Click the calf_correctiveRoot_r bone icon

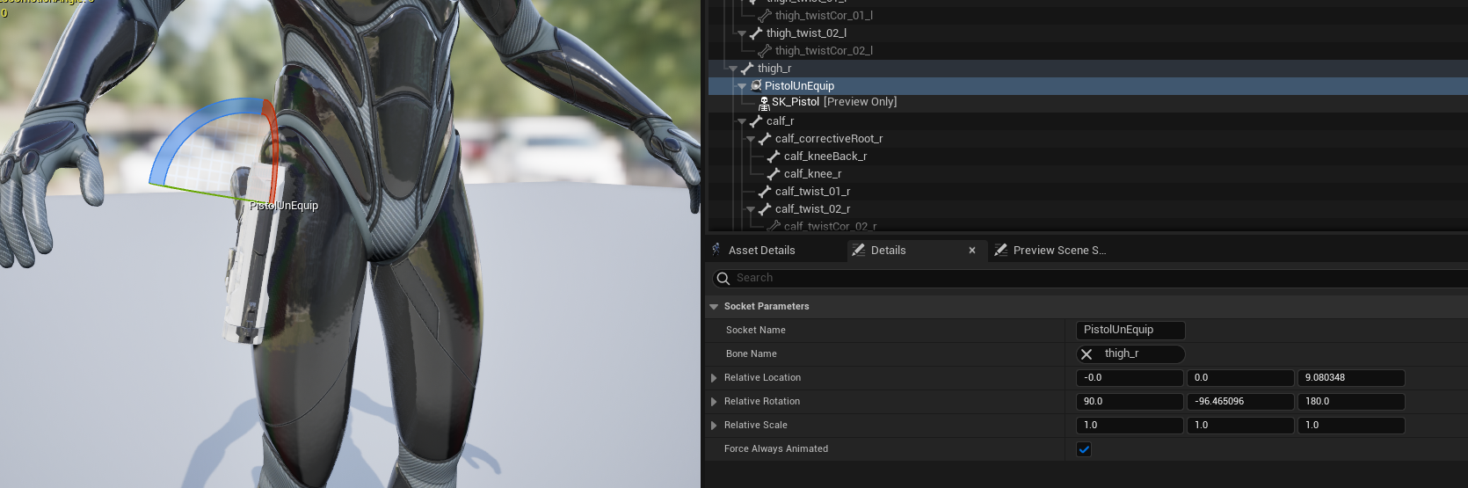pyautogui.click(x=765, y=138)
